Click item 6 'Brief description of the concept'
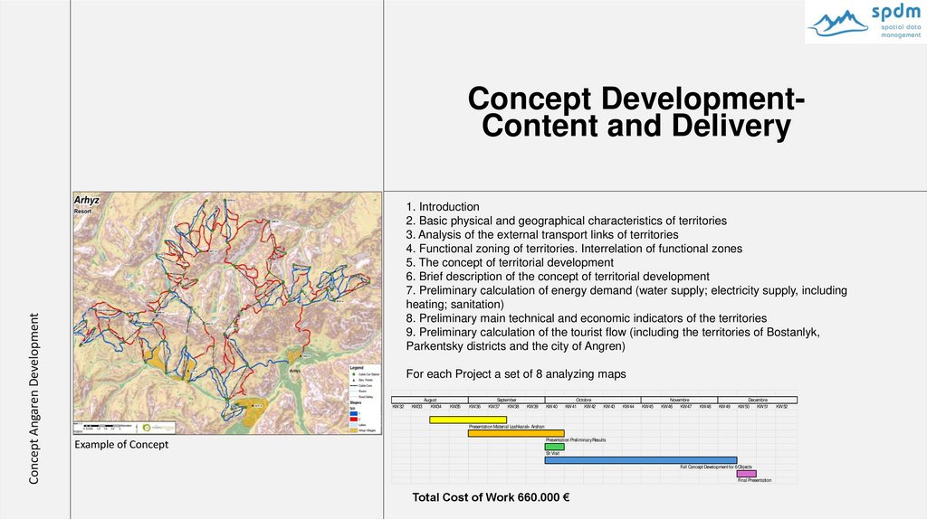Viewport: 927px width, 519px height. click(x=558, y=277)
